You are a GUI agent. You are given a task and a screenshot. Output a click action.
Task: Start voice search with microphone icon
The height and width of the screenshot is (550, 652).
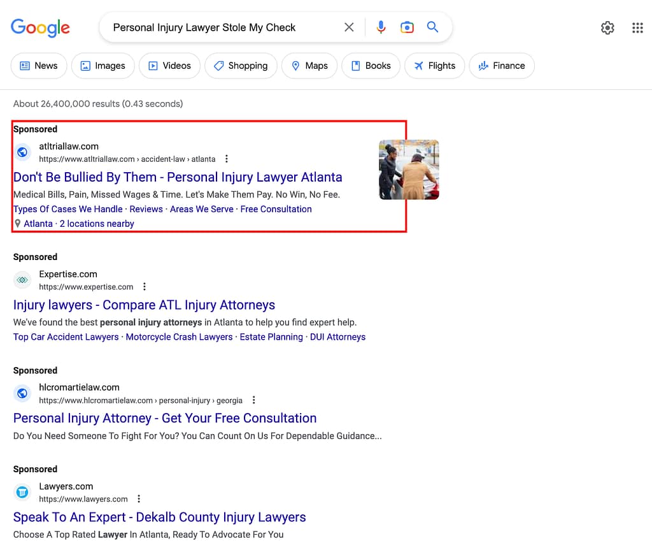381,27
